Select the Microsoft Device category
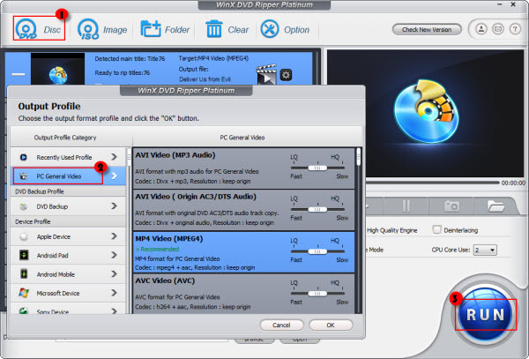Viewport: 529px width, 359px height. pyautogui.click(x=68, y=293)
